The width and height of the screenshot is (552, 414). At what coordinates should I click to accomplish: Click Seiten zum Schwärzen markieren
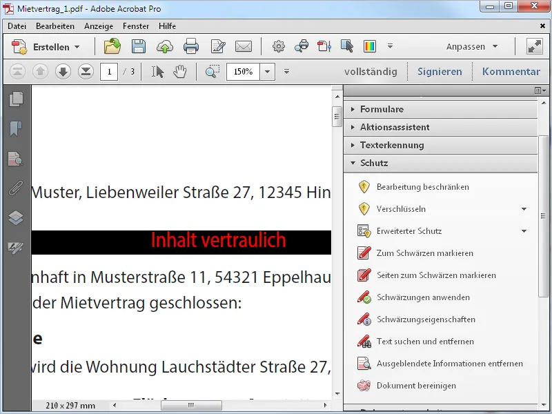click(x=426, y=275)
